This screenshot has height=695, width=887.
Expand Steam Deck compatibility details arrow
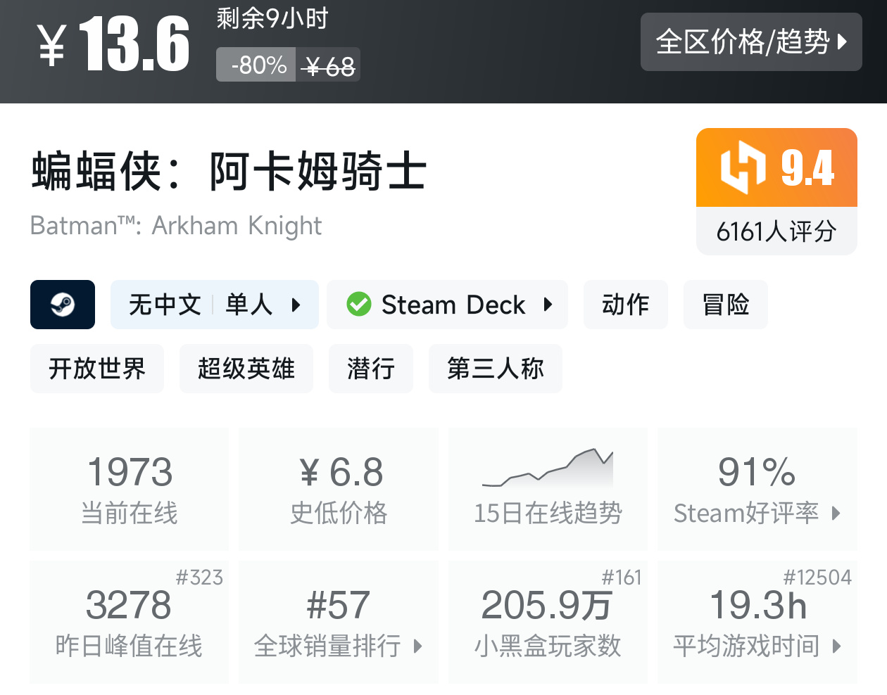coord(548,305)
